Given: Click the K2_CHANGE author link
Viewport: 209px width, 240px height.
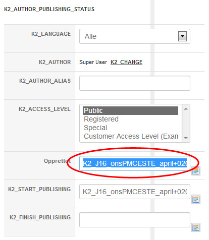Looking at the screenshot, I should 126,62.
